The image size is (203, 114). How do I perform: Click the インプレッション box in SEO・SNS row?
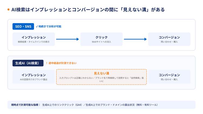34,39
